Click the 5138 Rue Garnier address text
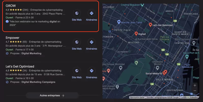 (55, 74)
